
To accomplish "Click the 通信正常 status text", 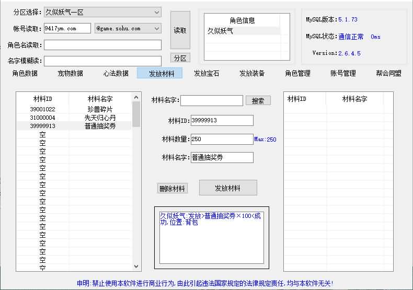I will pyautogui.click(x=351, y=37).
